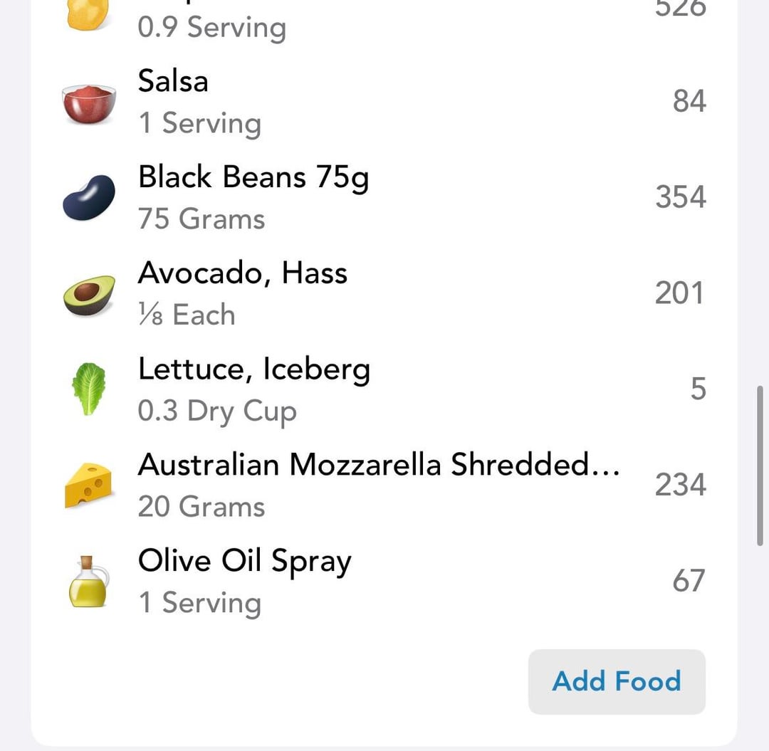Image resolution: width=769 pixels, height=751 pixels.
Task: Open the Black Beans 75g entry
Action: 253,178
